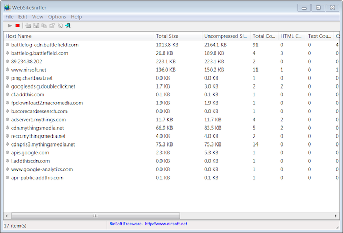Select the cdnpris3.mythingsmedia.net host

43,144
